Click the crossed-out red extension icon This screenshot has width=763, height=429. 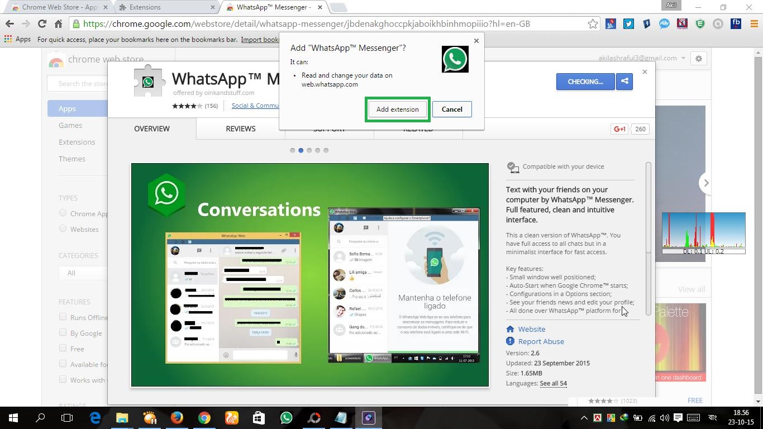682,23
